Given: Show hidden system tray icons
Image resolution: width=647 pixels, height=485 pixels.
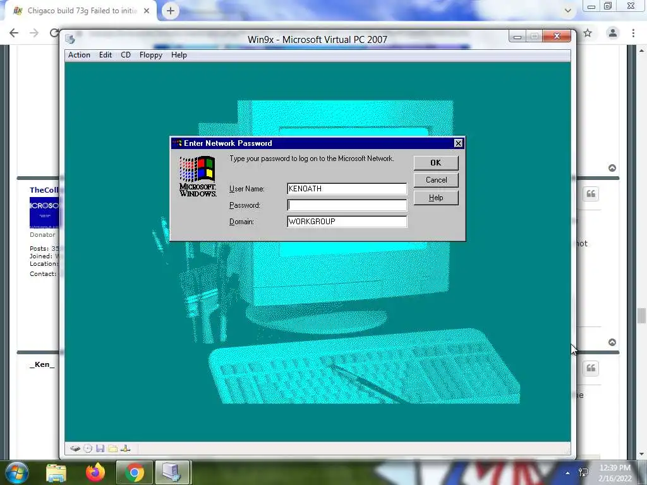Looking at the screenshot, I should click(x=568, y=473).
